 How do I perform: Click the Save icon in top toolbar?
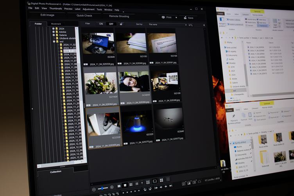(x=185, y=18)
